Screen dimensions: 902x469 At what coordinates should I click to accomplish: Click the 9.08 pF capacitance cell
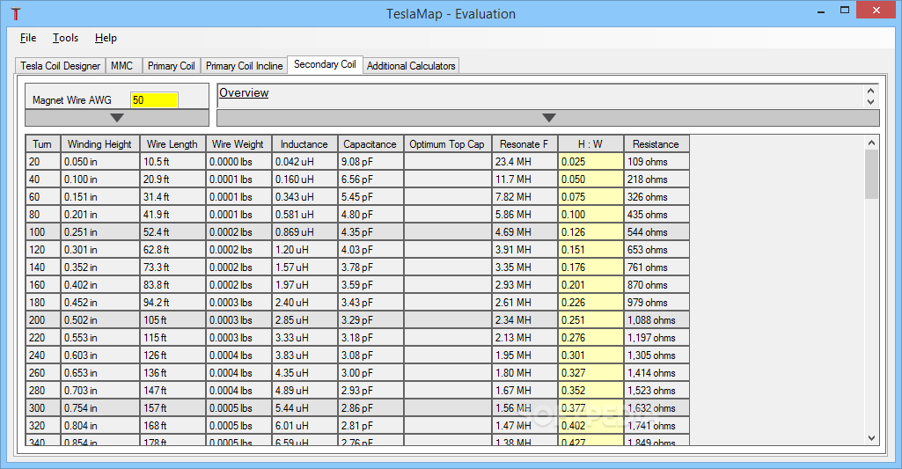click(x=370, y=162)
